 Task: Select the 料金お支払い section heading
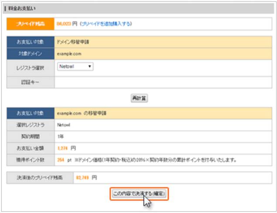(22, 8)
